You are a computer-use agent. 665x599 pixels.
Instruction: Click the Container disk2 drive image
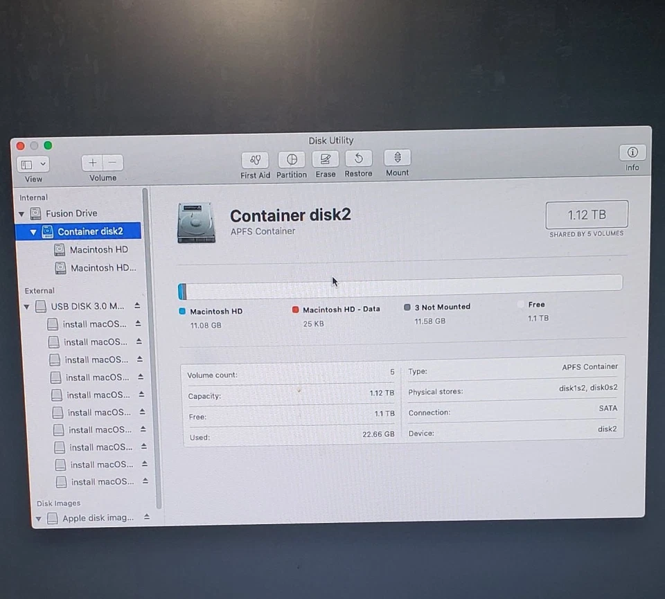196,222
